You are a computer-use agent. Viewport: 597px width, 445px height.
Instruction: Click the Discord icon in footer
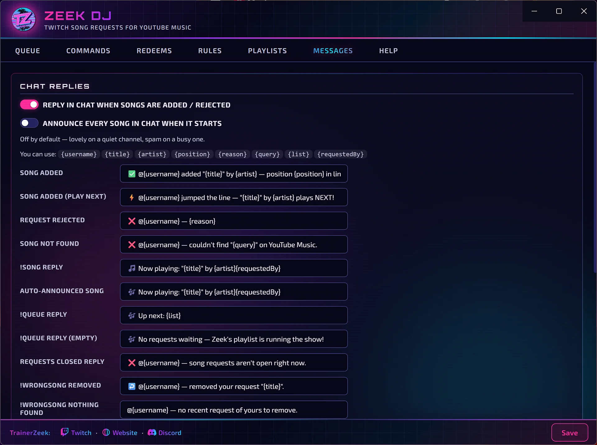[x=152, y=433]
